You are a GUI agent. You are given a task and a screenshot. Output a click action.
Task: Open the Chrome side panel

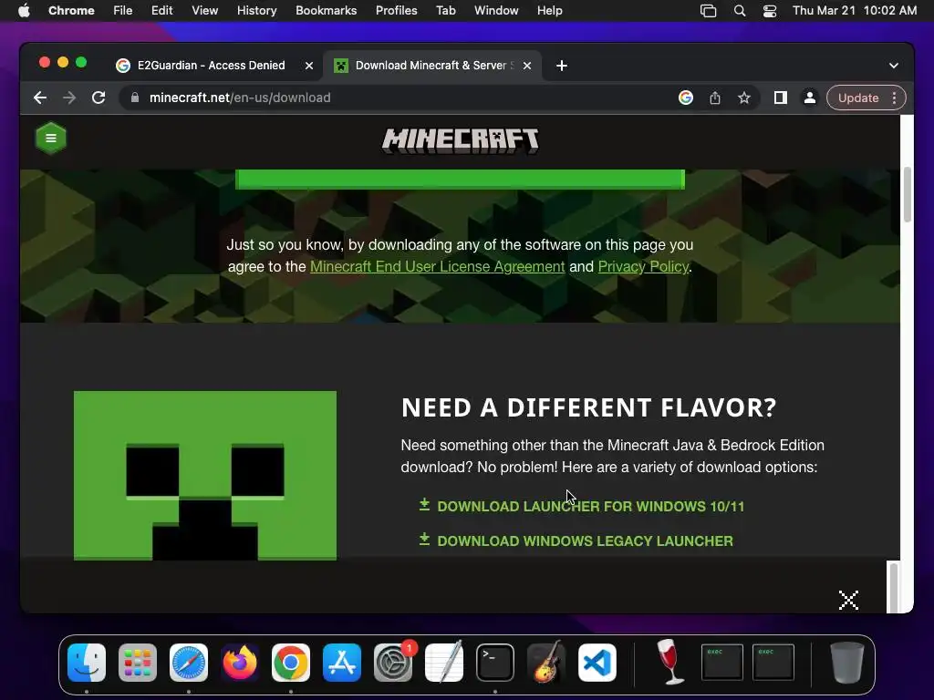click(x=781, y=98)
